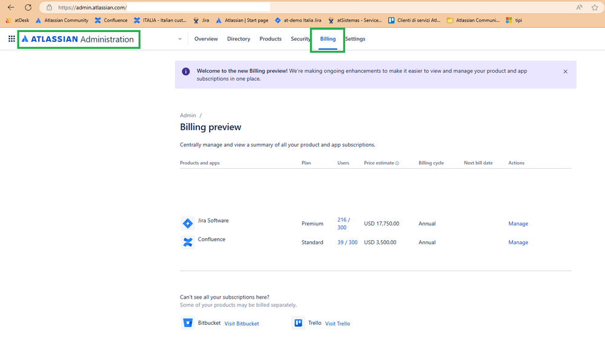Click the Standard plan cell
This screenshot has width=605, height=338.
312,242
